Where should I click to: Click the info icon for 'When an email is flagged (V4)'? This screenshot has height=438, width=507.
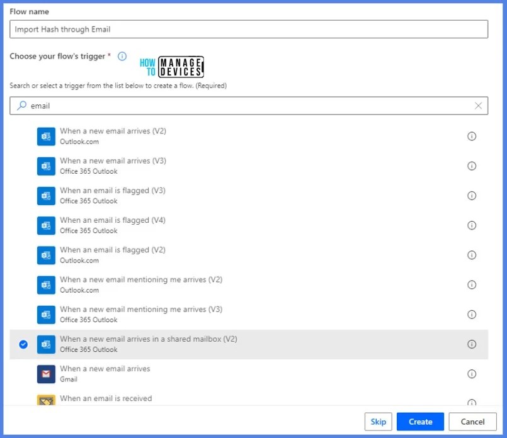point(472,225)
